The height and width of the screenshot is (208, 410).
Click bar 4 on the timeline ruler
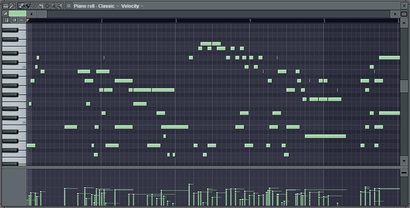[x=250, y=20]
